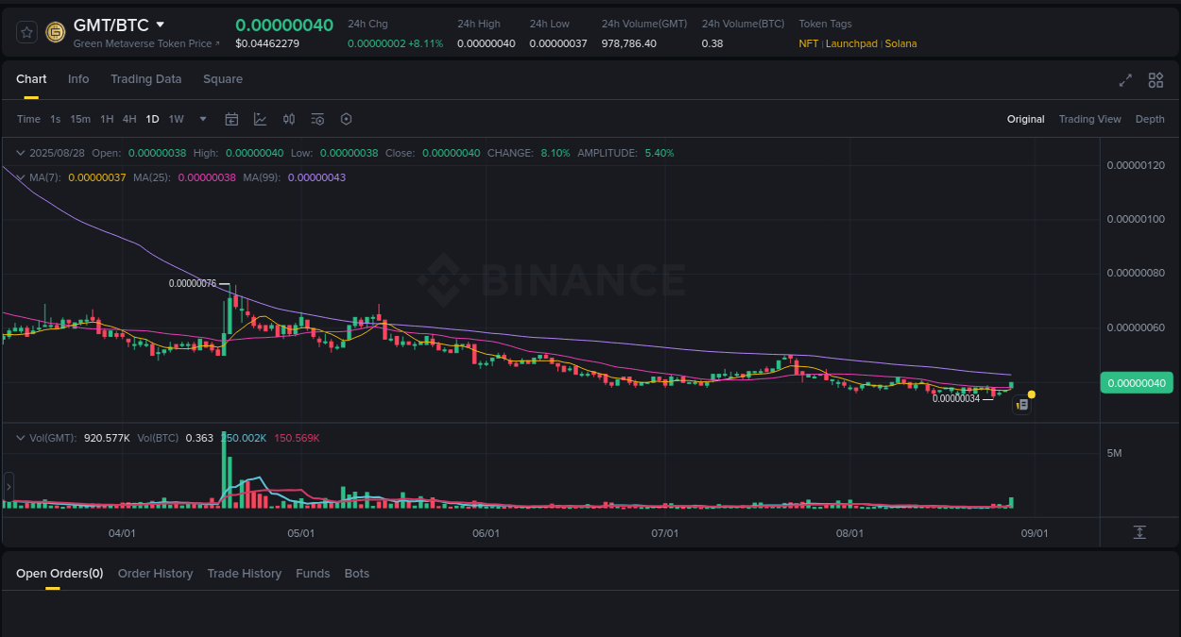This screenshot has height=637, width=1181.
Task: Collapse the OHLC date info row
Action: click(x=21, y=153)
